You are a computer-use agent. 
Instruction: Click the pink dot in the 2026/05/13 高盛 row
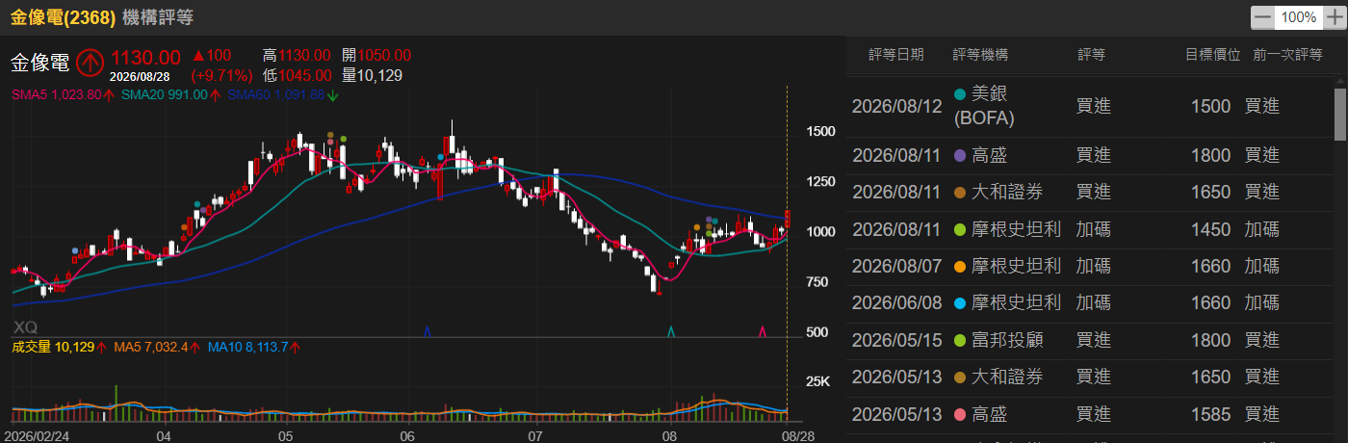959,415
